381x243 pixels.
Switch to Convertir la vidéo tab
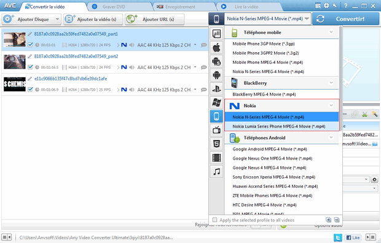[x=53, y=7]
